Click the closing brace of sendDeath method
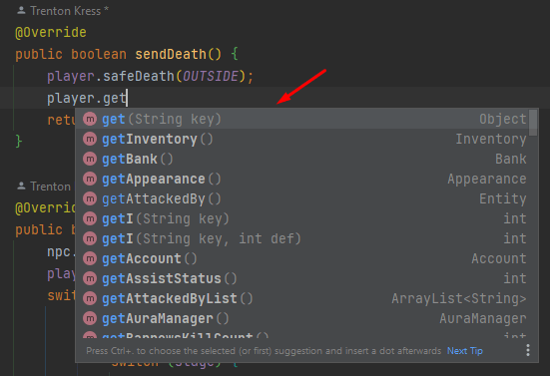Screen dimensions: 550x376 pyautogui.click(x=19, y=142)
